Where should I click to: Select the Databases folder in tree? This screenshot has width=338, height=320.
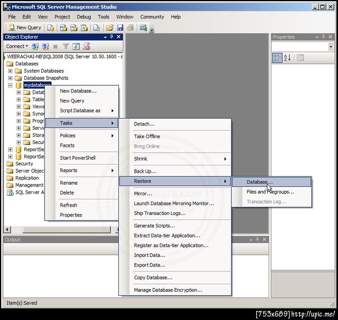(26, 64)
